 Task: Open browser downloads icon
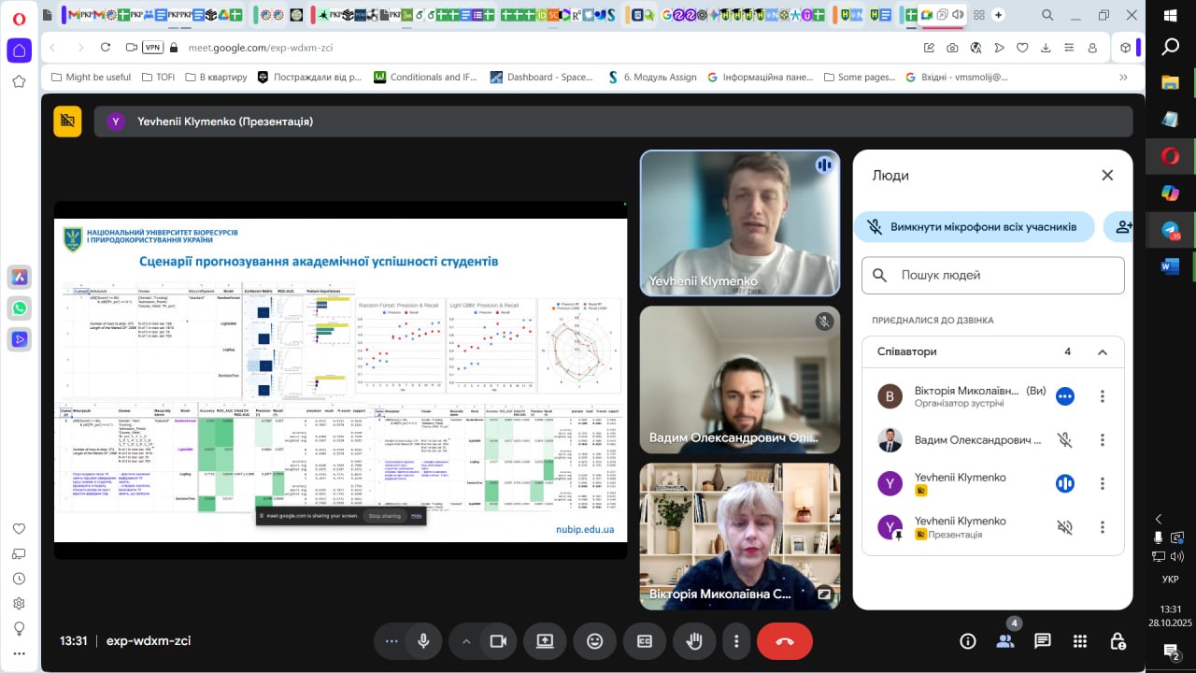point(1046,48)
